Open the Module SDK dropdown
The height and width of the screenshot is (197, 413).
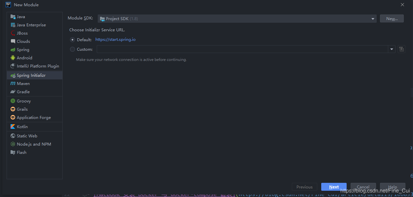[x=237, y=19]
